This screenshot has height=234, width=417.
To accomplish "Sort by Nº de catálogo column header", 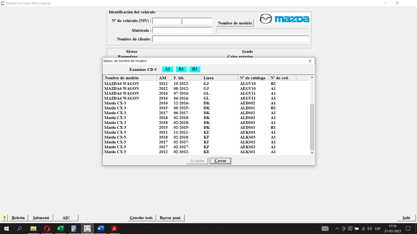I will coord(253,78).
